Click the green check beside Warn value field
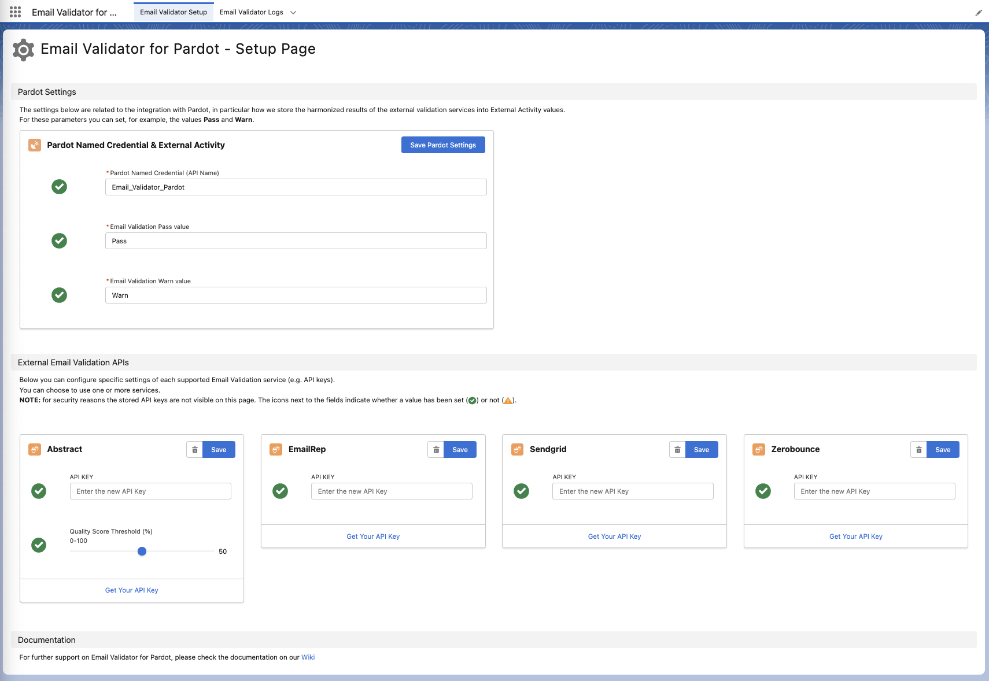The width and height of the screenshot is (989, 681). pyautogui.click(x=59, y=295)
